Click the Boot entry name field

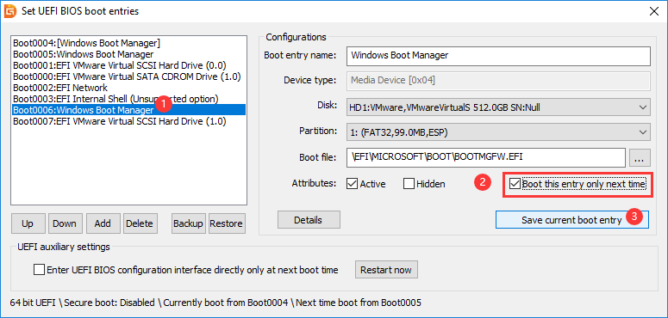tap(498, 56)
